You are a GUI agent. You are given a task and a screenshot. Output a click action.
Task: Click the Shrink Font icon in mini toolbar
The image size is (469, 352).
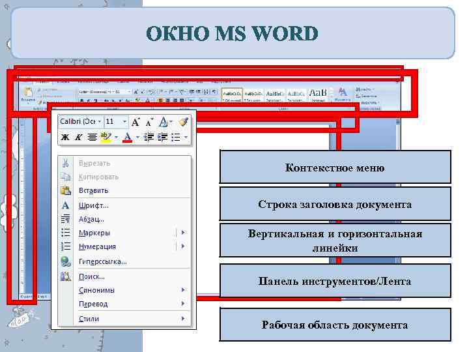149,122
